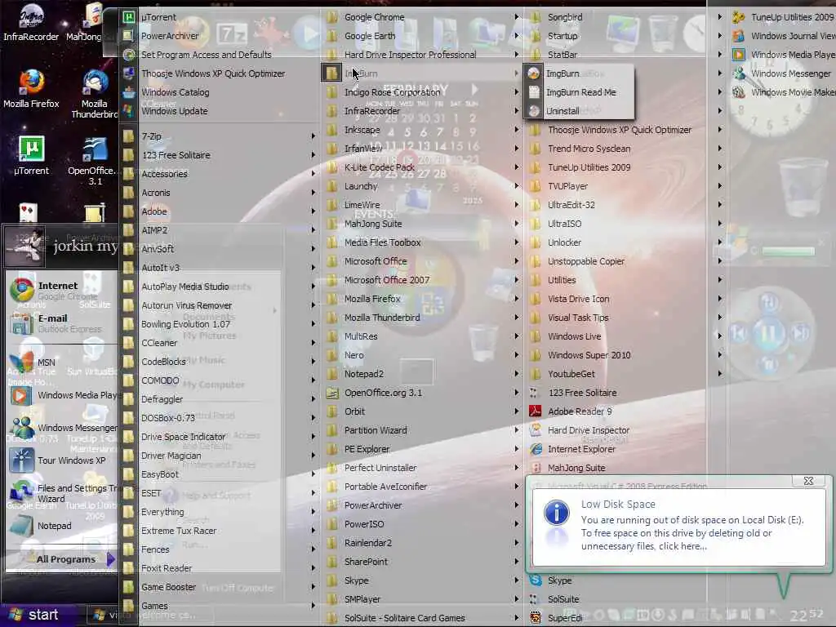Image resolution: width=836 pixels, height=627 pixels.
Task: Open InfraRecorder desktop icon
Action: click(x=31, y=22)
